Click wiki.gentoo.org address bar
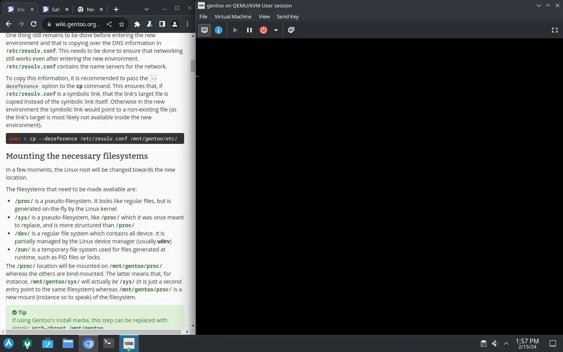Viewport: 563px width, 352px height. [77, 24]
